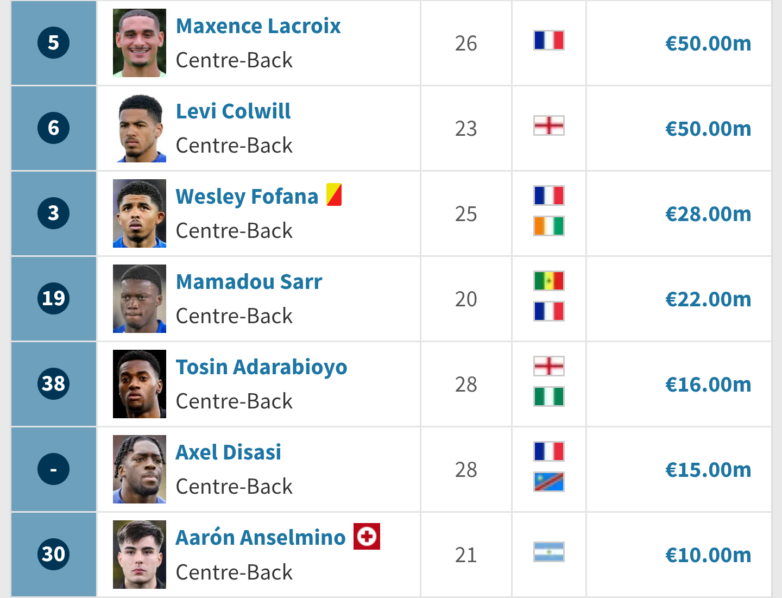Viewport: 782px width, 598px height.
Task: Open the €10.00m market value for Anselmino
Action: click(708, 555)
